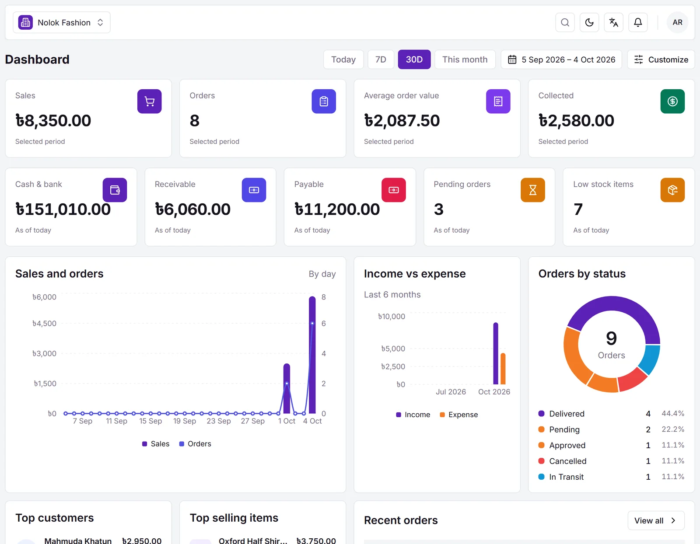
Task: Select the This month period tab
Action: [x=465, y=59]
